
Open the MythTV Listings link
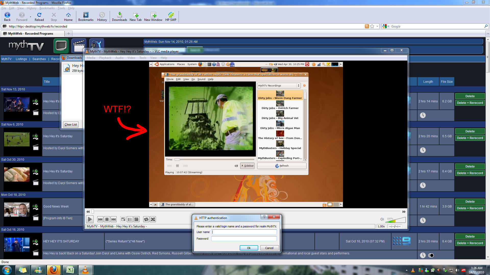click(21, 59)
